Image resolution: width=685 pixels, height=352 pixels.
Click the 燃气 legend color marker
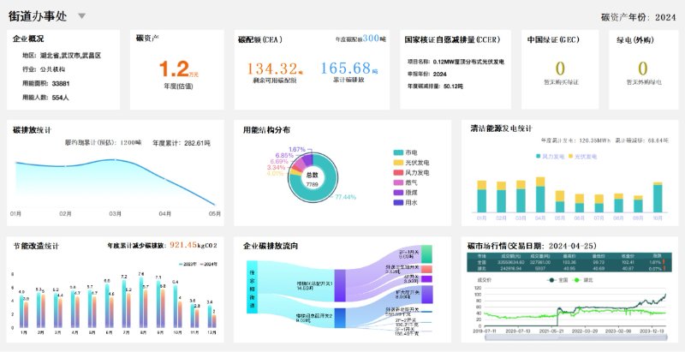pos(399,182)
